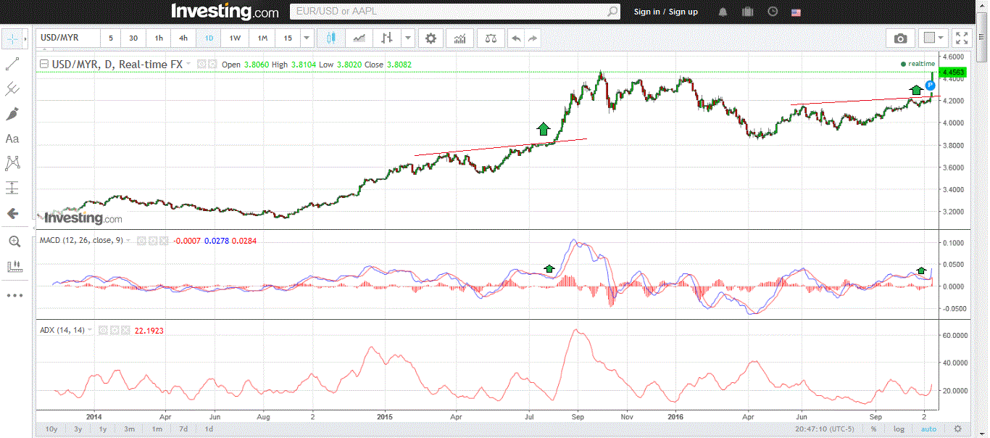The image size is (990, 438).
Task: Open the indicators button
Action: (x=459, y=38)
